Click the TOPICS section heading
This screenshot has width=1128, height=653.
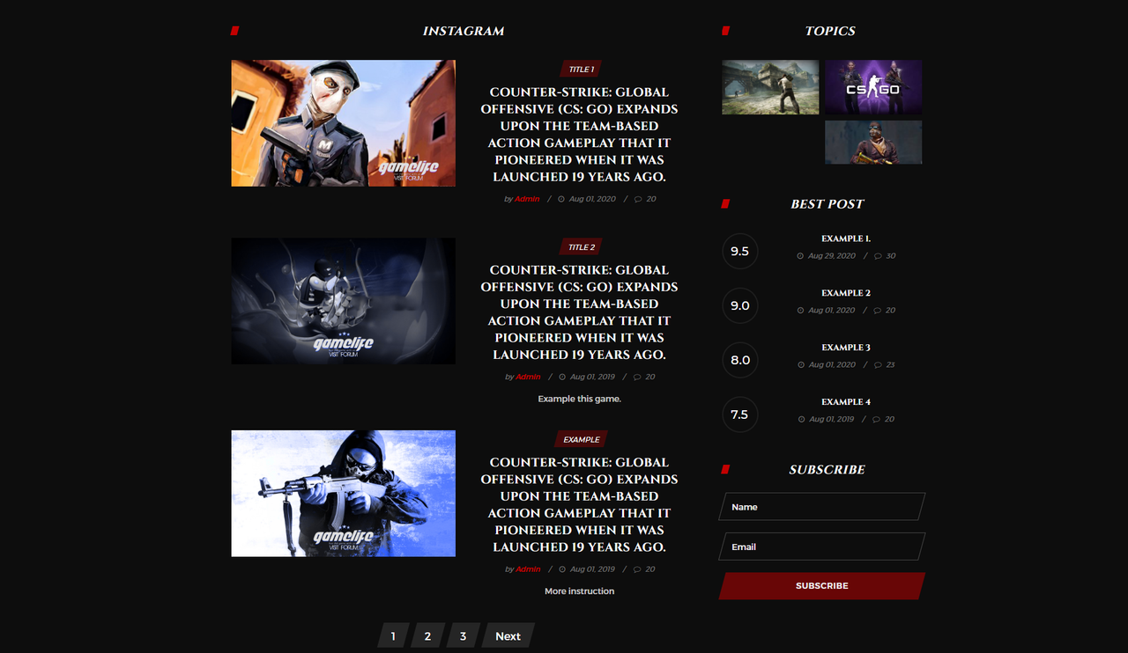click(x=830, y=31)
